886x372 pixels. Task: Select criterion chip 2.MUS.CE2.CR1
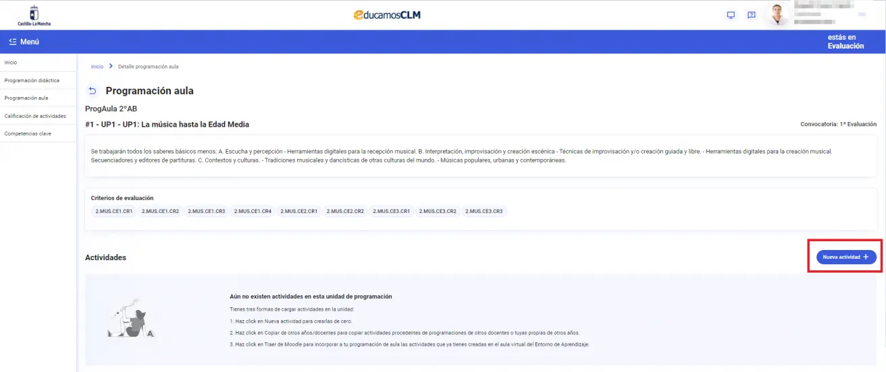click(x=299, y=212)
